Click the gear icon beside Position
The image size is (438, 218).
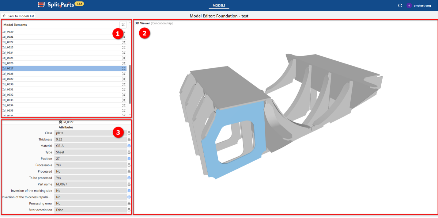point(129,159)
